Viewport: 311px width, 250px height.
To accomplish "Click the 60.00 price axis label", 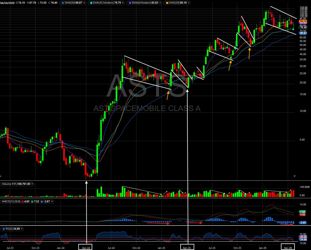I will pos(303,37).
